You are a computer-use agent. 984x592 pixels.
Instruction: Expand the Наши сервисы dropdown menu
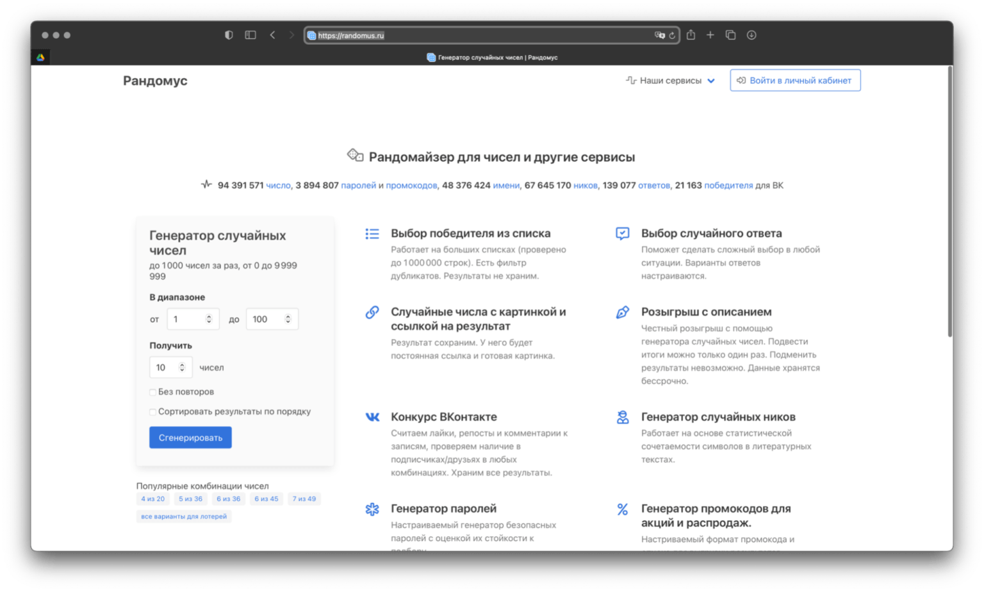pos(671,81)
